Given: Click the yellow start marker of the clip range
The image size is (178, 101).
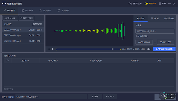Looking at the screenshot, I should point(57,50).
